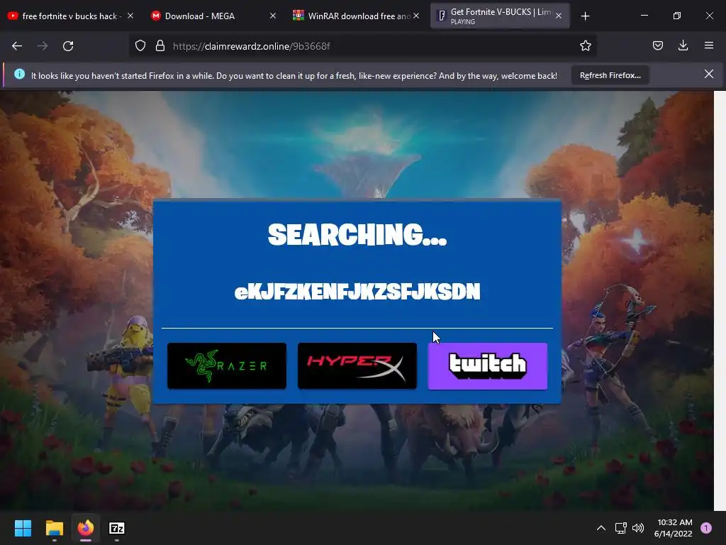This screenshot has height=545, width=726.
Task: Click the padlock site security icon
Action: (160, 46)
